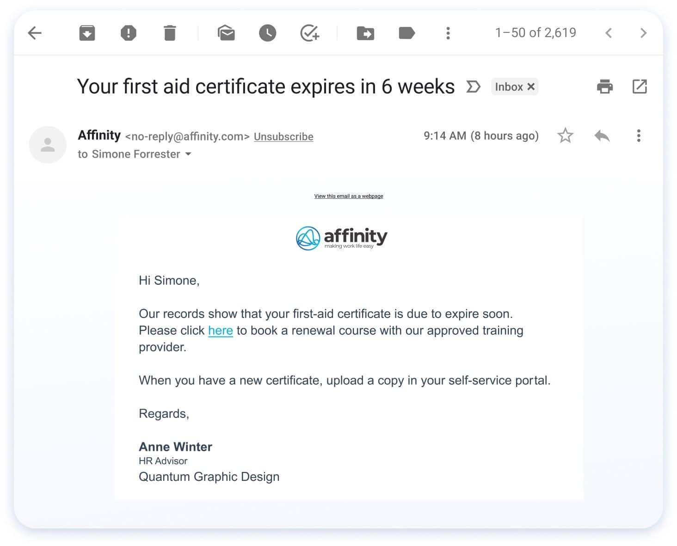
Task: Open the toolbar's three-dot More menu
Action: pos(448,33)
